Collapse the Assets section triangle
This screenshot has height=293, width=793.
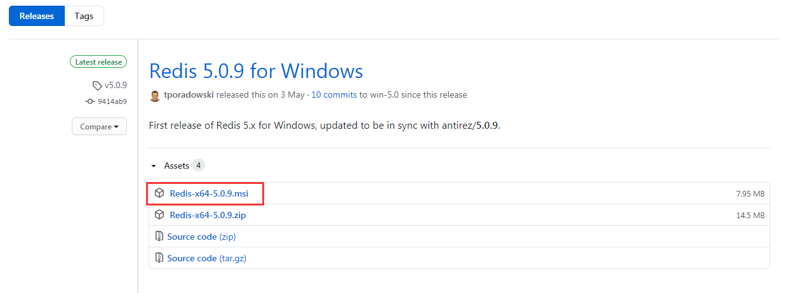click(154, 166)
